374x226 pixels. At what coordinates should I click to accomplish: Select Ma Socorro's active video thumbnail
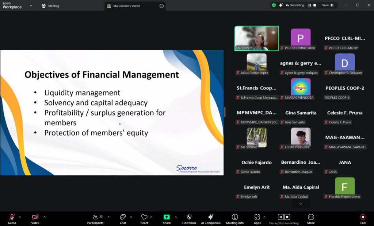[256, 38]
